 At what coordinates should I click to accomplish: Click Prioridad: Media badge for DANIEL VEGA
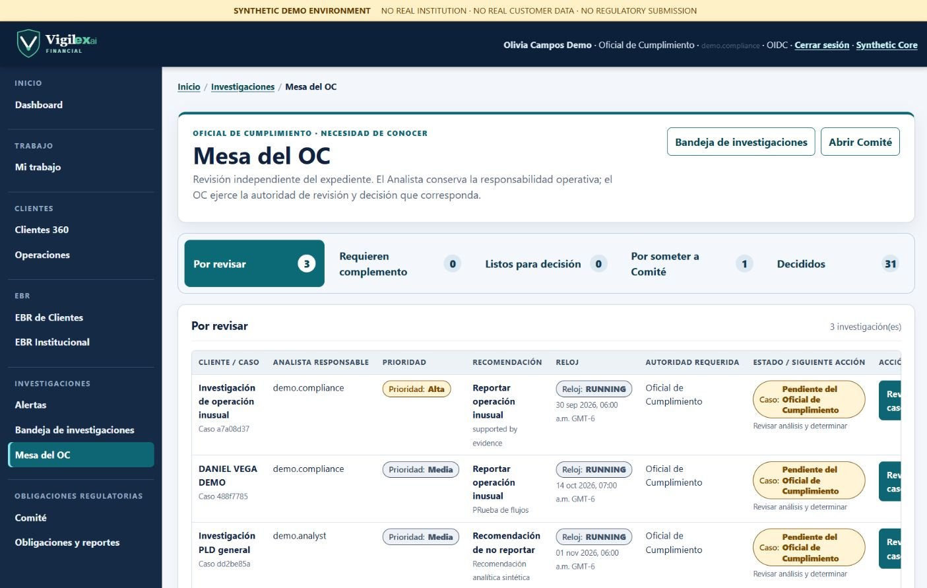click(420, 469)
